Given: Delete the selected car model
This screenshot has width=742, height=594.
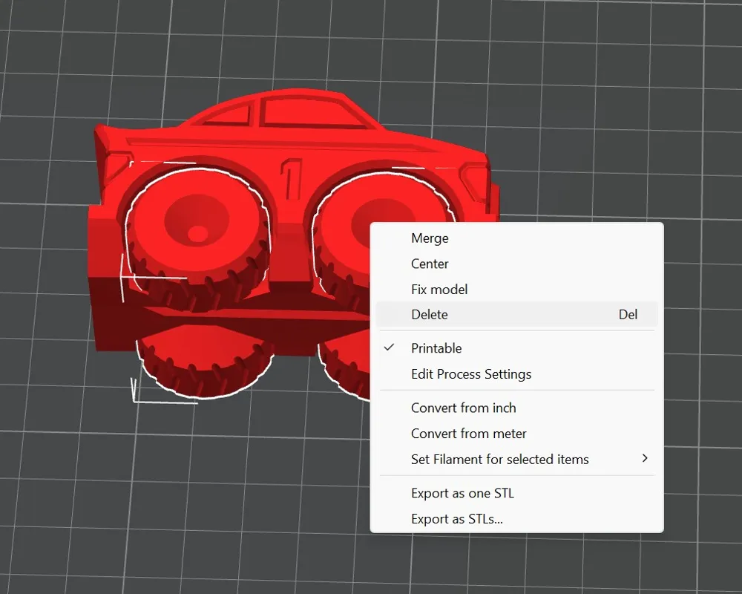Looking at the screenshot, I should [429, 314].
